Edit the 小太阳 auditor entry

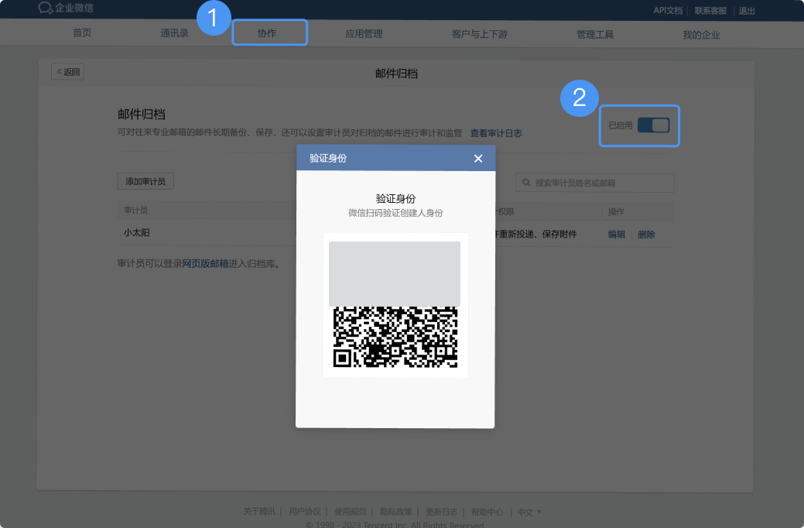pos(616,234)
